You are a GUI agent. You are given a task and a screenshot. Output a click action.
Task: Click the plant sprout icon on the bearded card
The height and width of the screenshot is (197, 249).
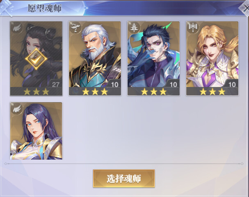[x=75, y=28]
